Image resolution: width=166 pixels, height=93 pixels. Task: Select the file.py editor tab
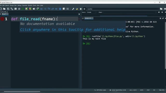pos(5,14)
